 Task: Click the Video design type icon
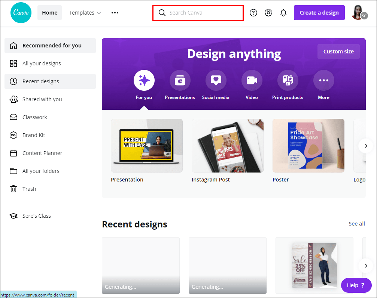point(252,80)
